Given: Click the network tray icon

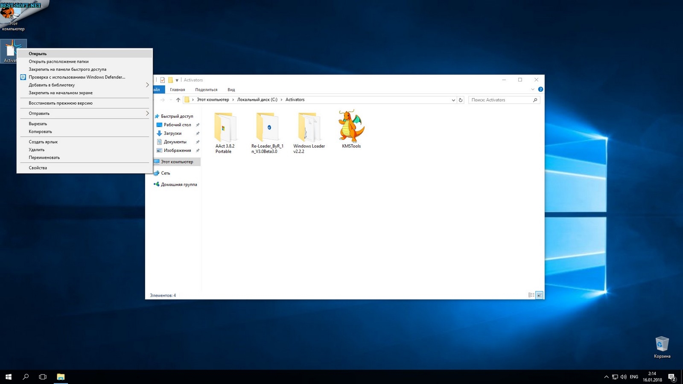Looking at the screenshot, I should (615, 377).
